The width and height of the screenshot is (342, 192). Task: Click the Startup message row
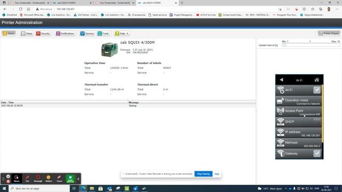[128, 106]
